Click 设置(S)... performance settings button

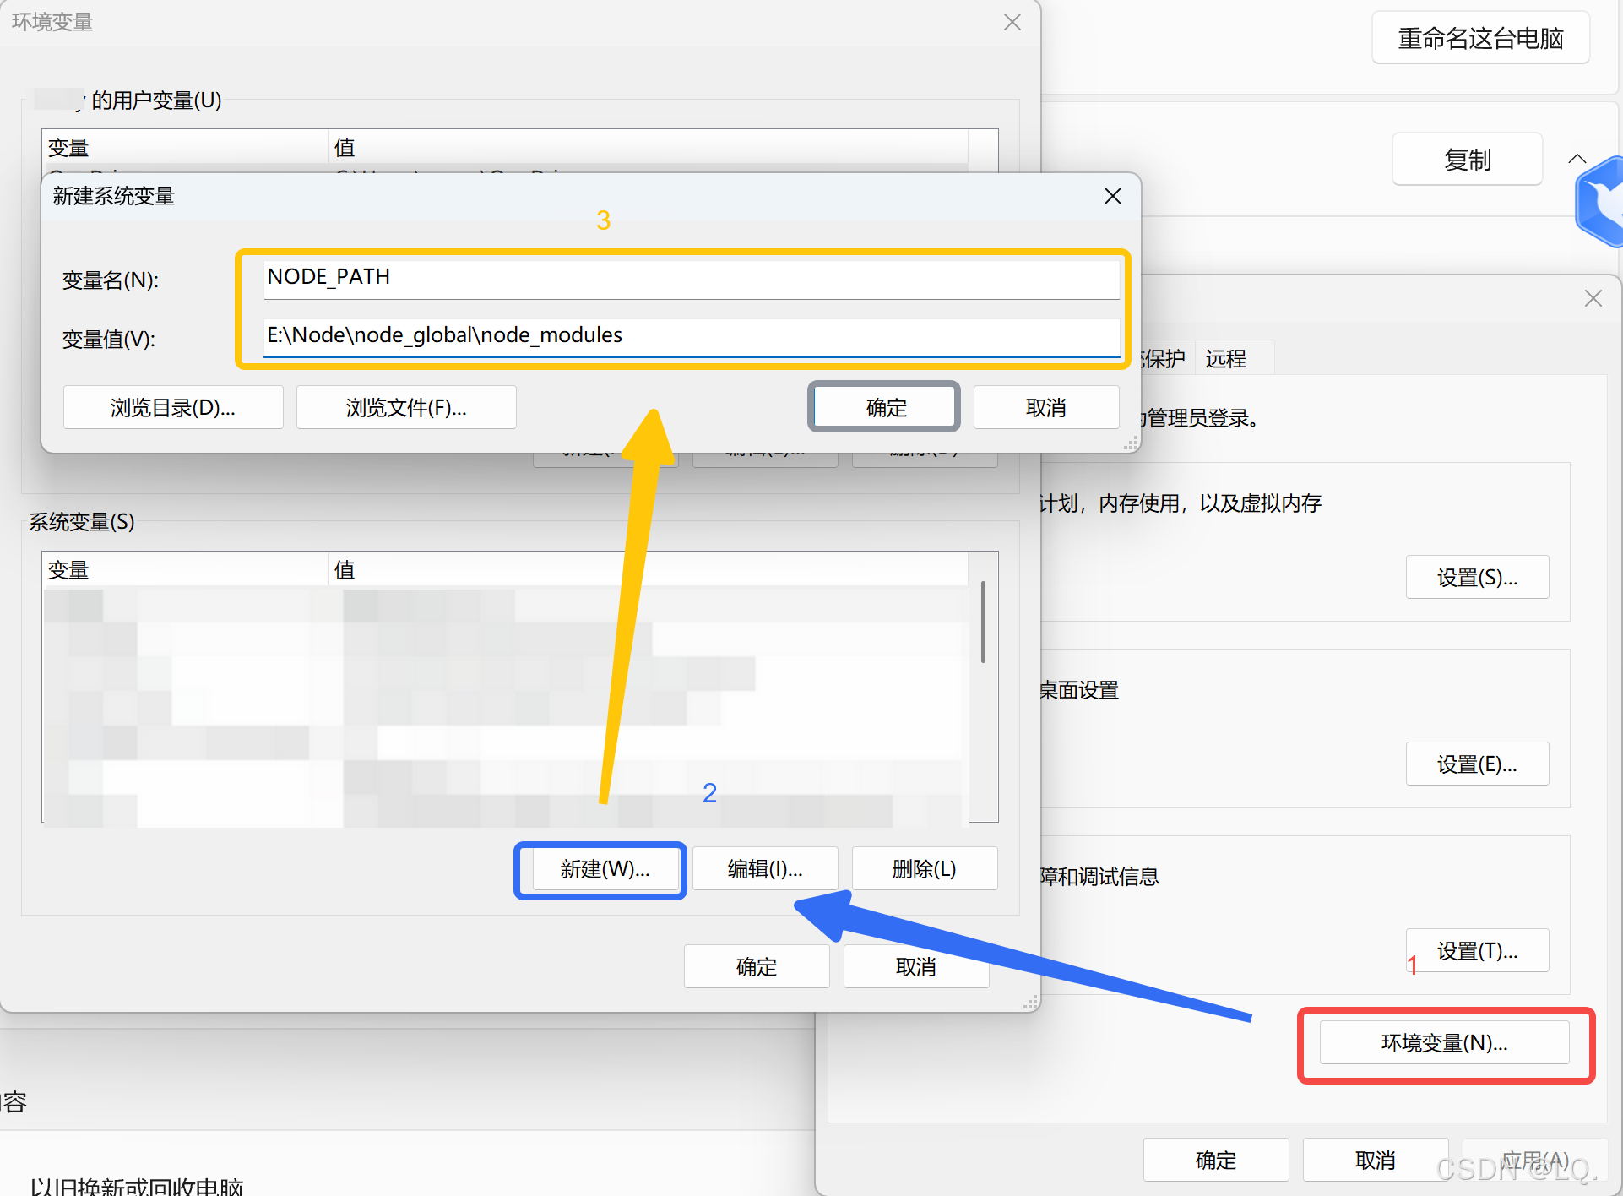click(x=1477, y=578)
